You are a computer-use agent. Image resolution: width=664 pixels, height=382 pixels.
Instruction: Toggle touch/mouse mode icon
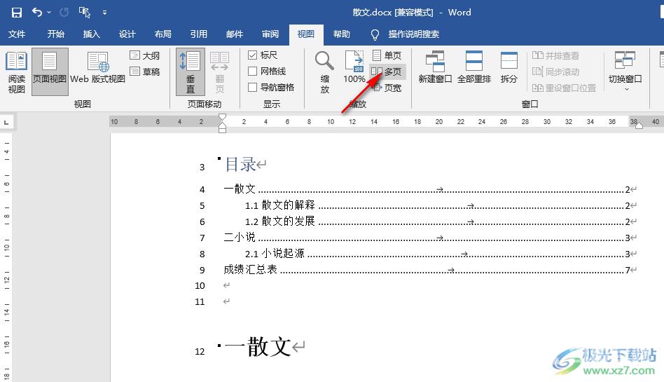(84, 13)
